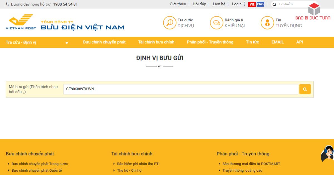
Task: Open Đánh giá & Khiếu nại feedback icon
Action: [217, 22]
